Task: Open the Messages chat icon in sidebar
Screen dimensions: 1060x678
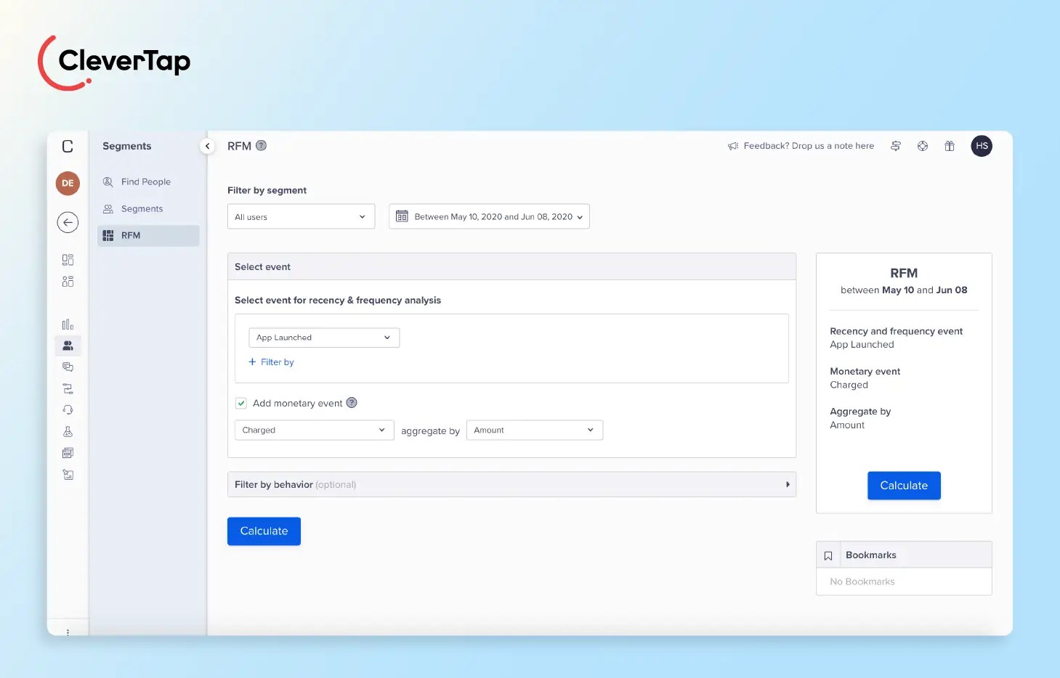Action: [x=68, y=367]
